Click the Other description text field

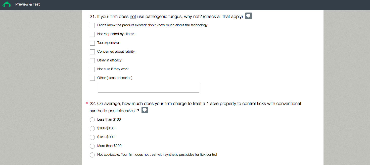click(x=148, y=88)
